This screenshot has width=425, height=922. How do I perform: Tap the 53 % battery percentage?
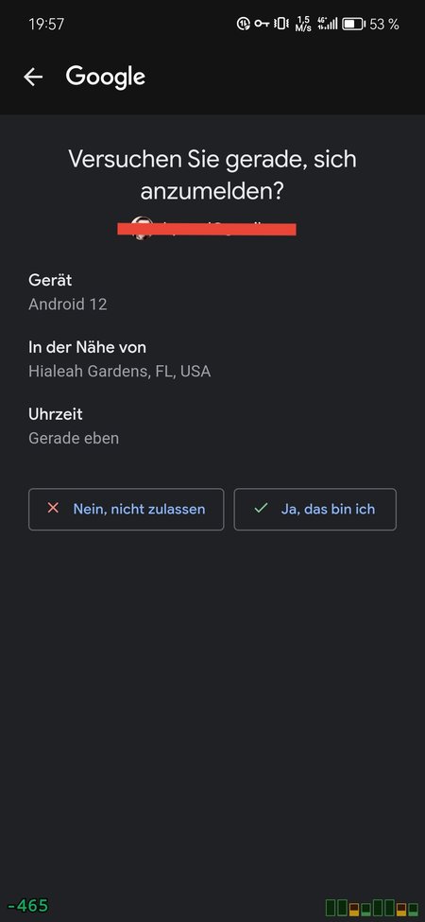click(x=384, y=24)
